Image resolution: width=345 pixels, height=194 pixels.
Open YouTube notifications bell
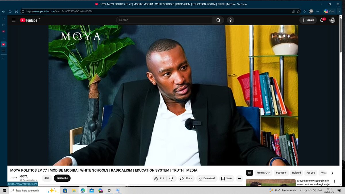point(323,20)
